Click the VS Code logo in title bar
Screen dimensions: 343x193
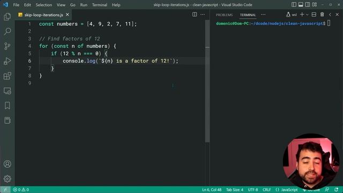[5, 5]
